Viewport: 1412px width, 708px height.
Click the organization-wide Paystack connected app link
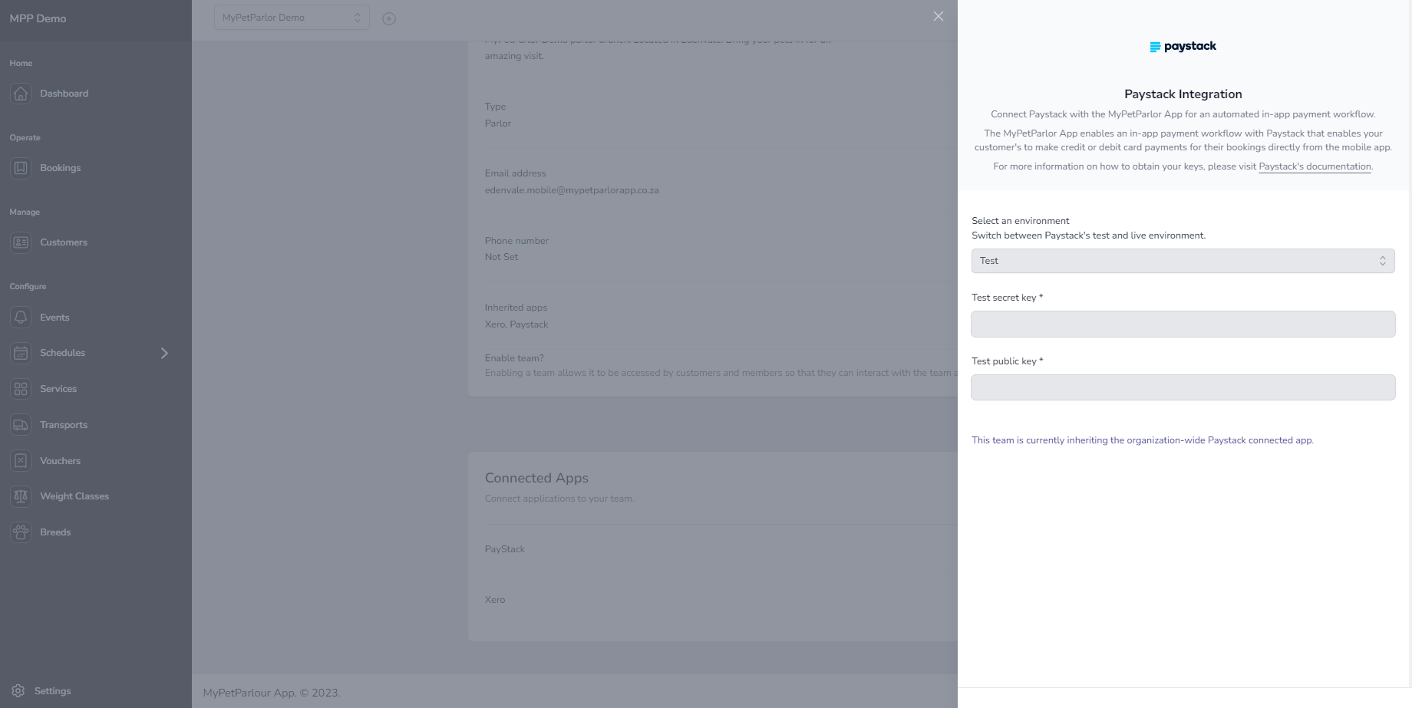pyautogui.click(x=1143, y=440)
